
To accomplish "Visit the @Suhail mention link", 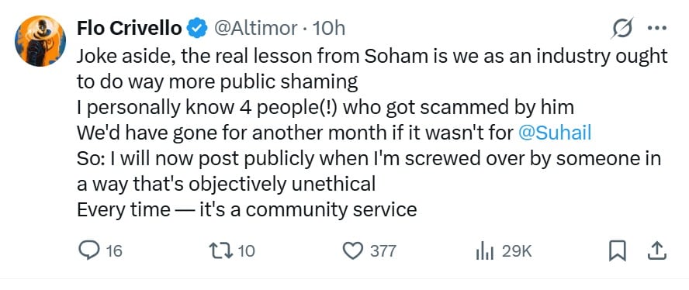I will [x=555, y=133].
